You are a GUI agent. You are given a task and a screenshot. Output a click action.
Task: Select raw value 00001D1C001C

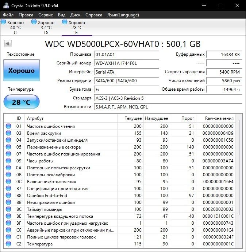218,216
